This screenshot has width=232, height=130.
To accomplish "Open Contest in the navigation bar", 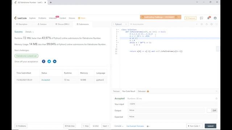I will pos(63,18).
